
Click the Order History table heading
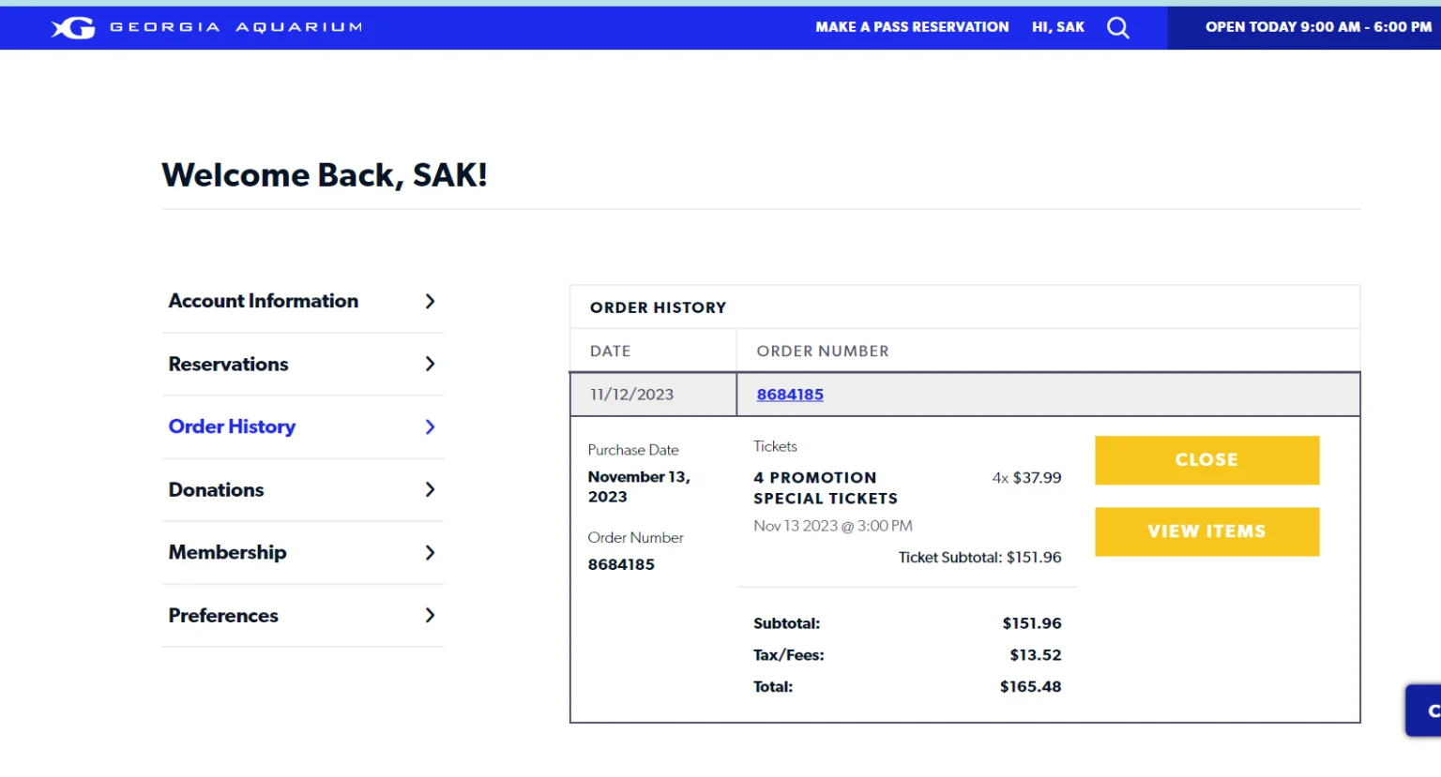tap(658, 307)
